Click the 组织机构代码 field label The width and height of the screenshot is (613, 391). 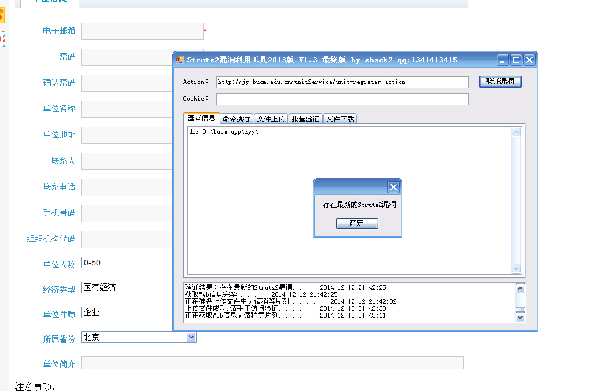pos(51,239)
